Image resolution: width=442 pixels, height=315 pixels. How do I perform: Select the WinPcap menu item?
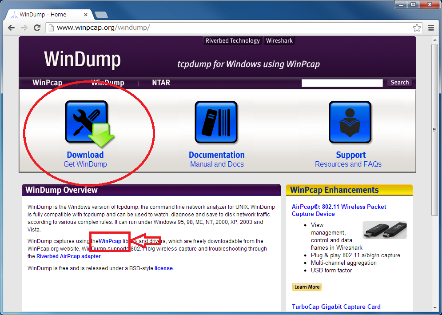click(47, 83)
